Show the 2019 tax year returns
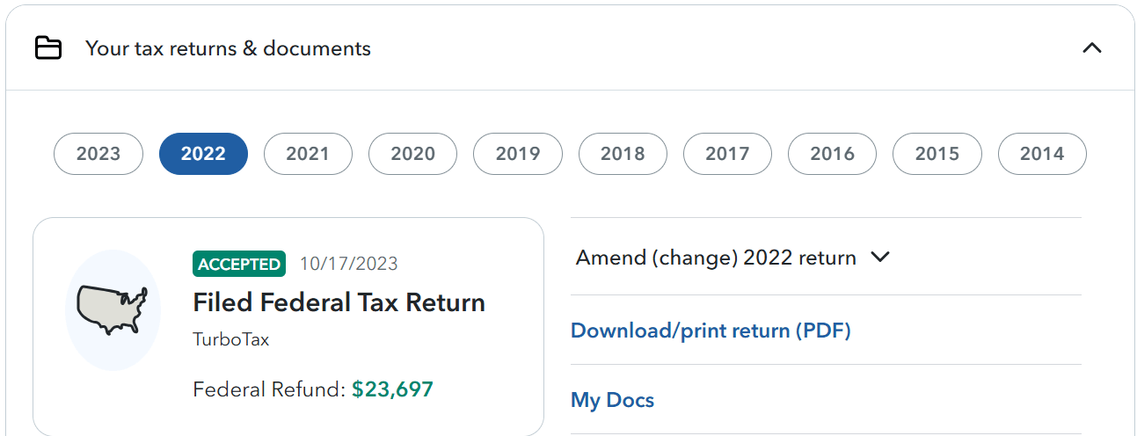The width and height of the screenshot is (1137, 436). [x=517, y=154]
